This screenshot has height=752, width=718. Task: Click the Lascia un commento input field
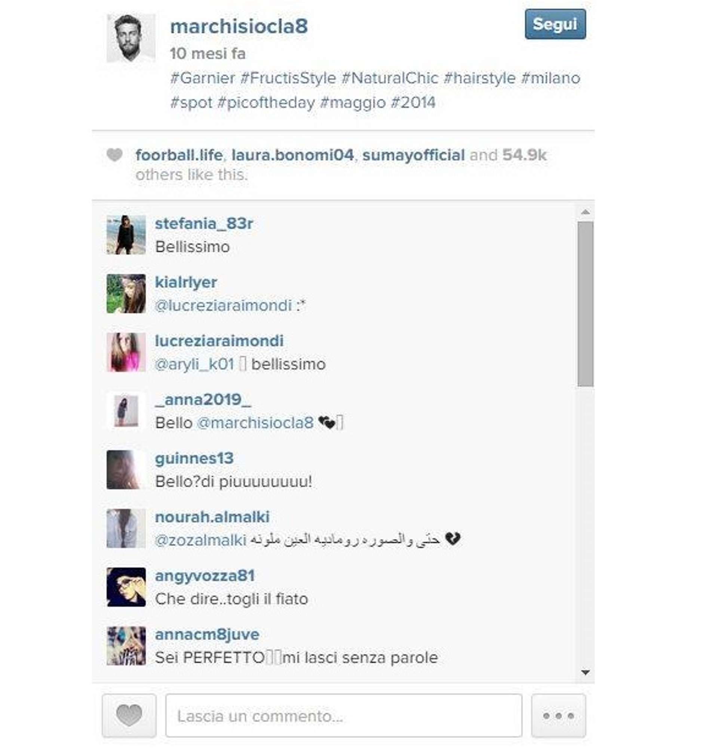[x=344, y=715]
